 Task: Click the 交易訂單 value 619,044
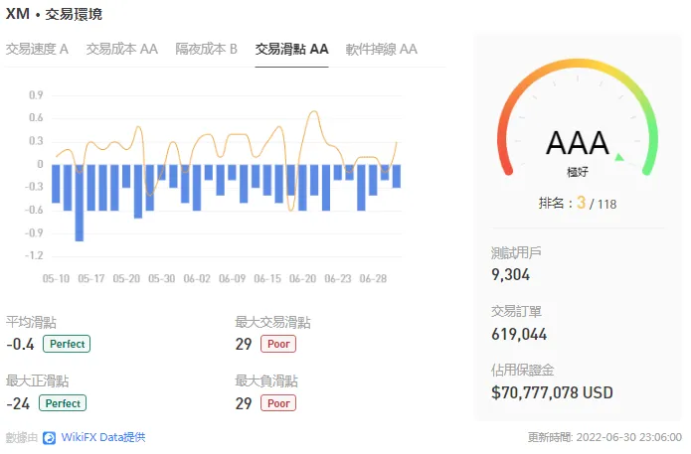(519, 334)
